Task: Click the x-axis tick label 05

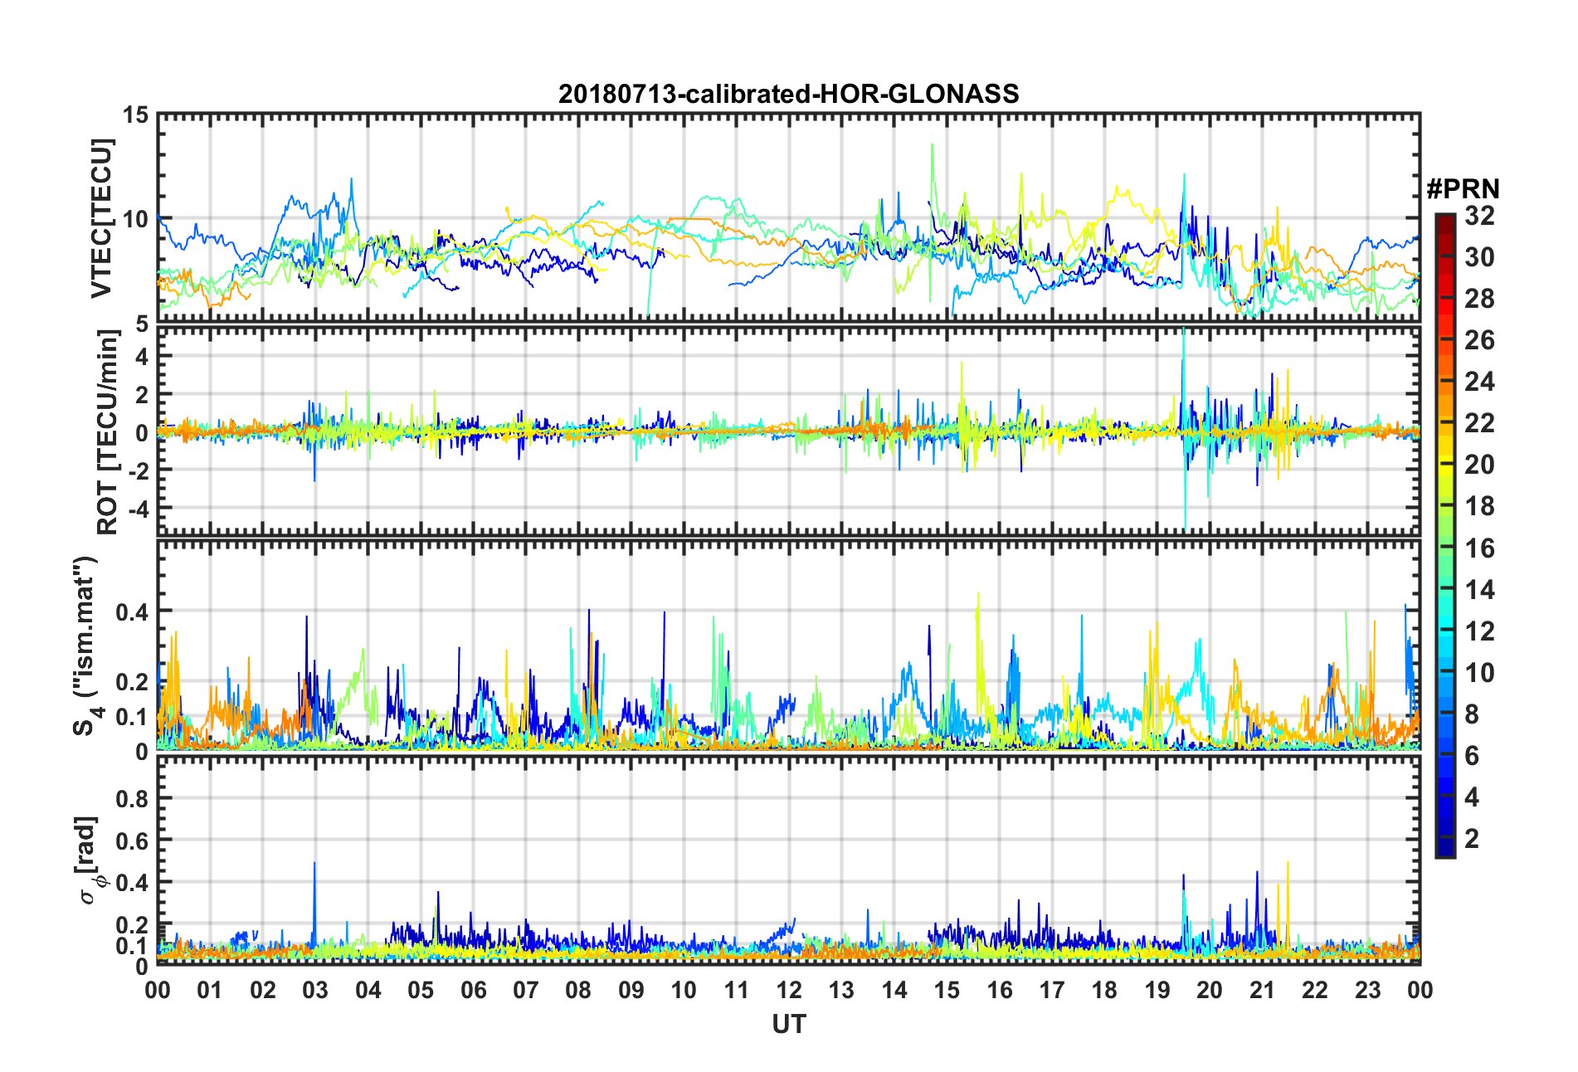Action: (x=421, y=991)
